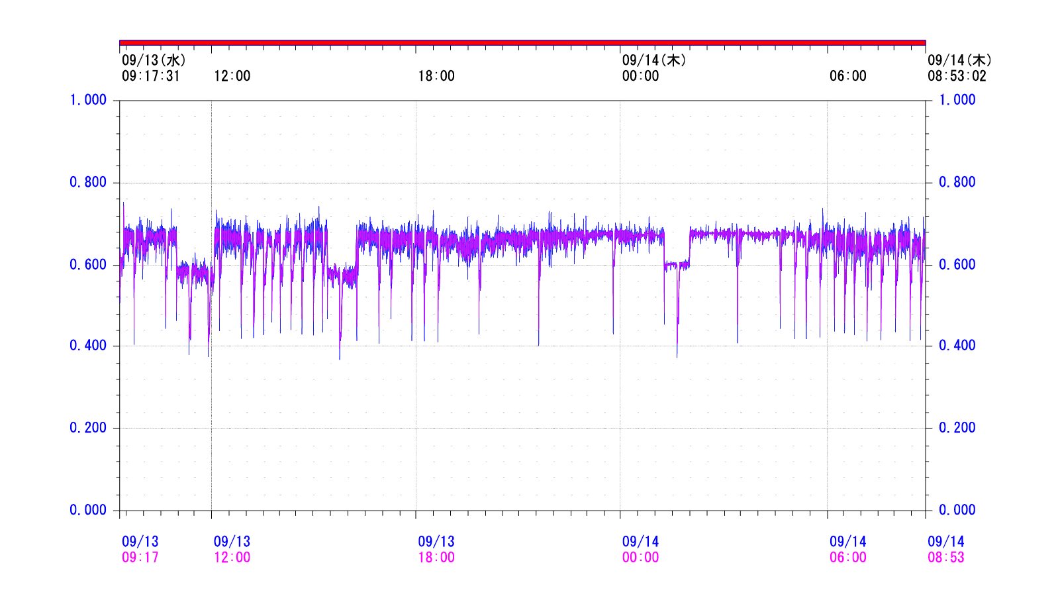
Task: Click the black 00:00 label above the chart
Action: point(640,76)
